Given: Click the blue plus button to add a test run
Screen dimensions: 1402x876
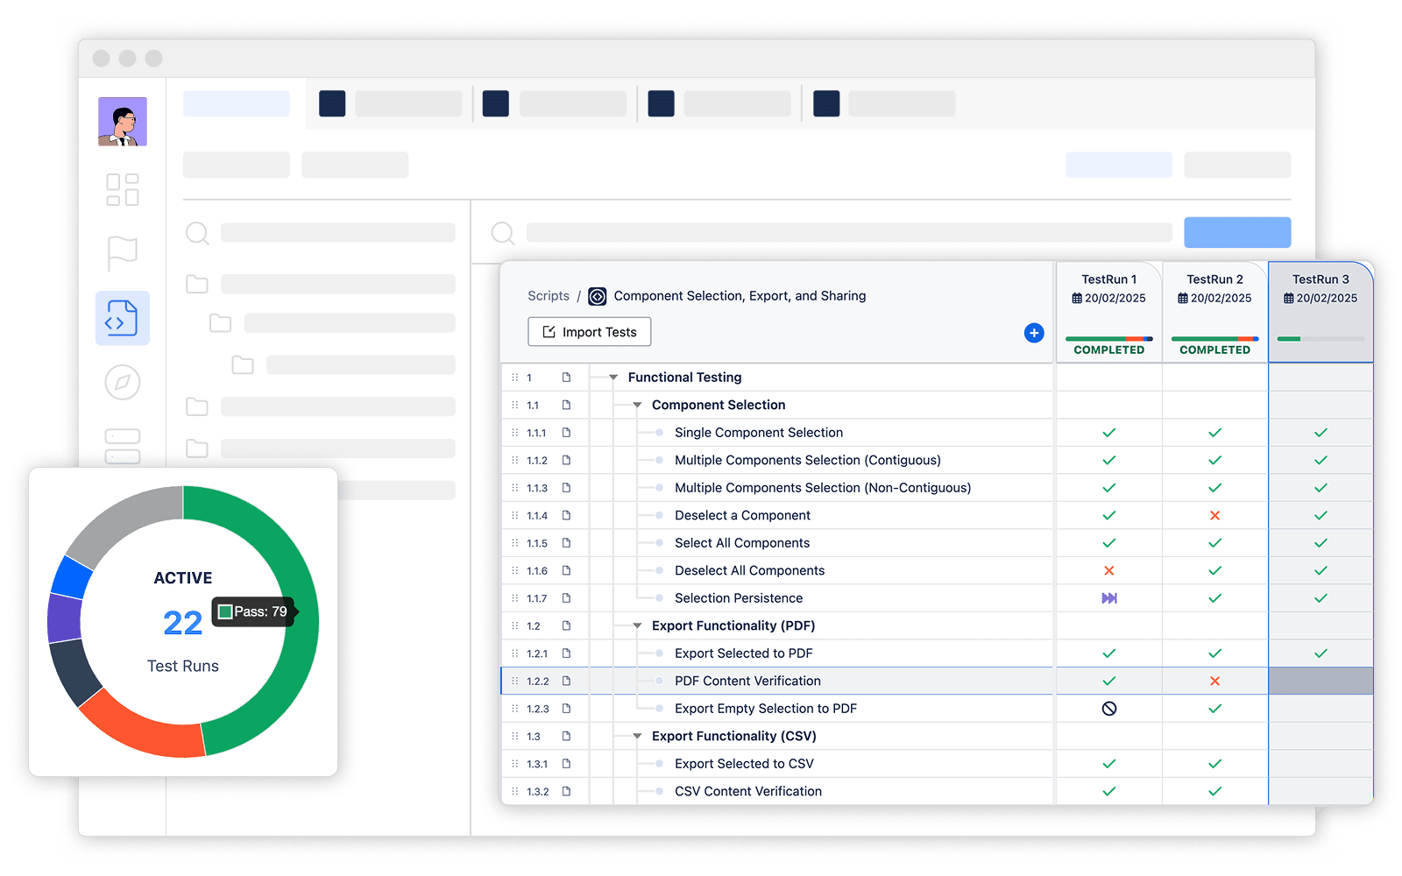Looking at the screenshot, I should coord(1034,333).
